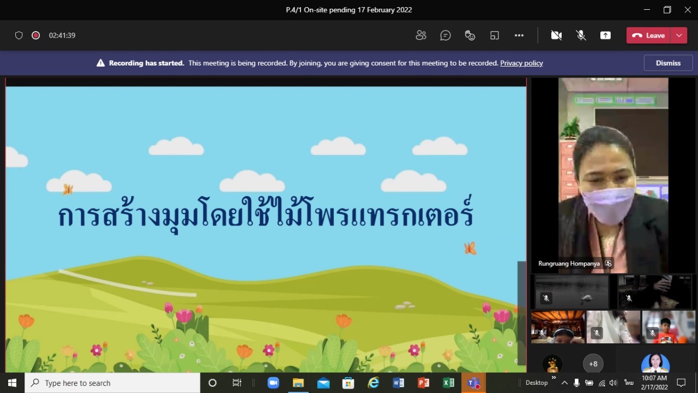
Task: Open the reactions and raise hand icon
Action: tap(470, 35)
